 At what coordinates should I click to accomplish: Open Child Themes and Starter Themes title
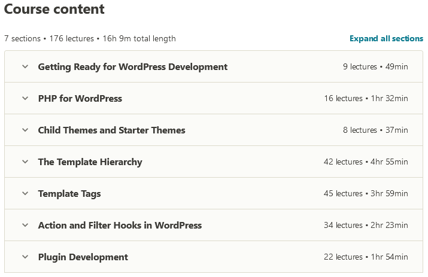[x=111, y=130]
